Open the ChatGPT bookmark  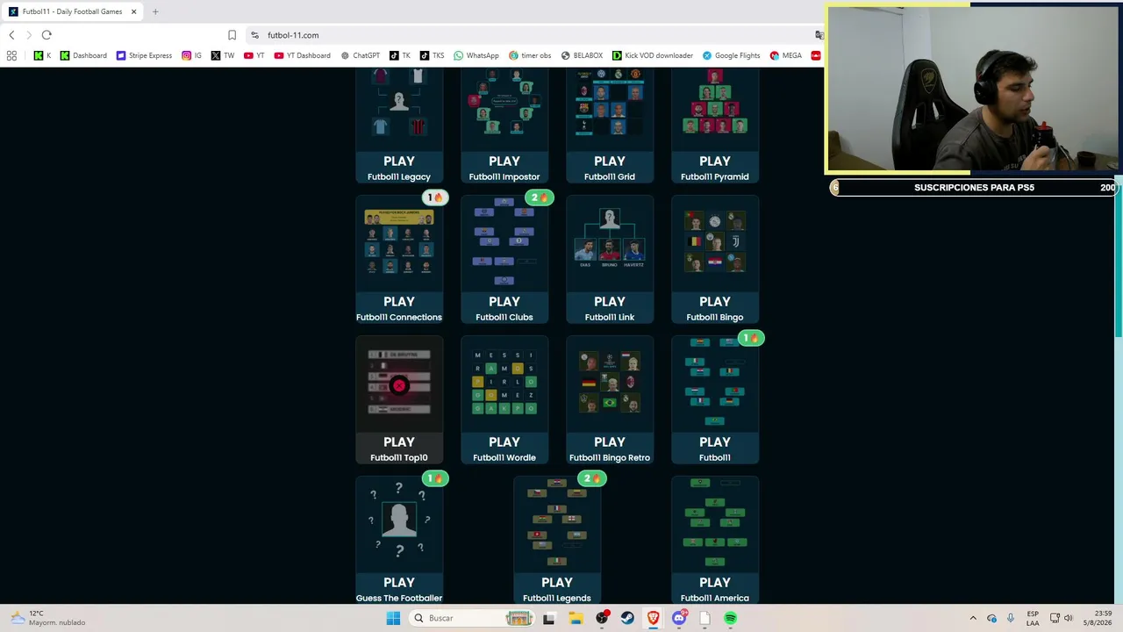coord(360,55)
